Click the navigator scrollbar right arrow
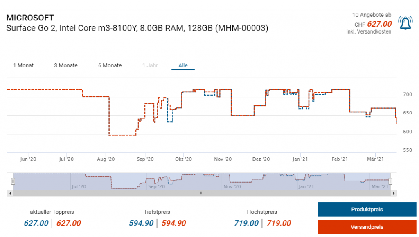The height and width of the screenshot is (237, 419). click(x=394, y=193)
